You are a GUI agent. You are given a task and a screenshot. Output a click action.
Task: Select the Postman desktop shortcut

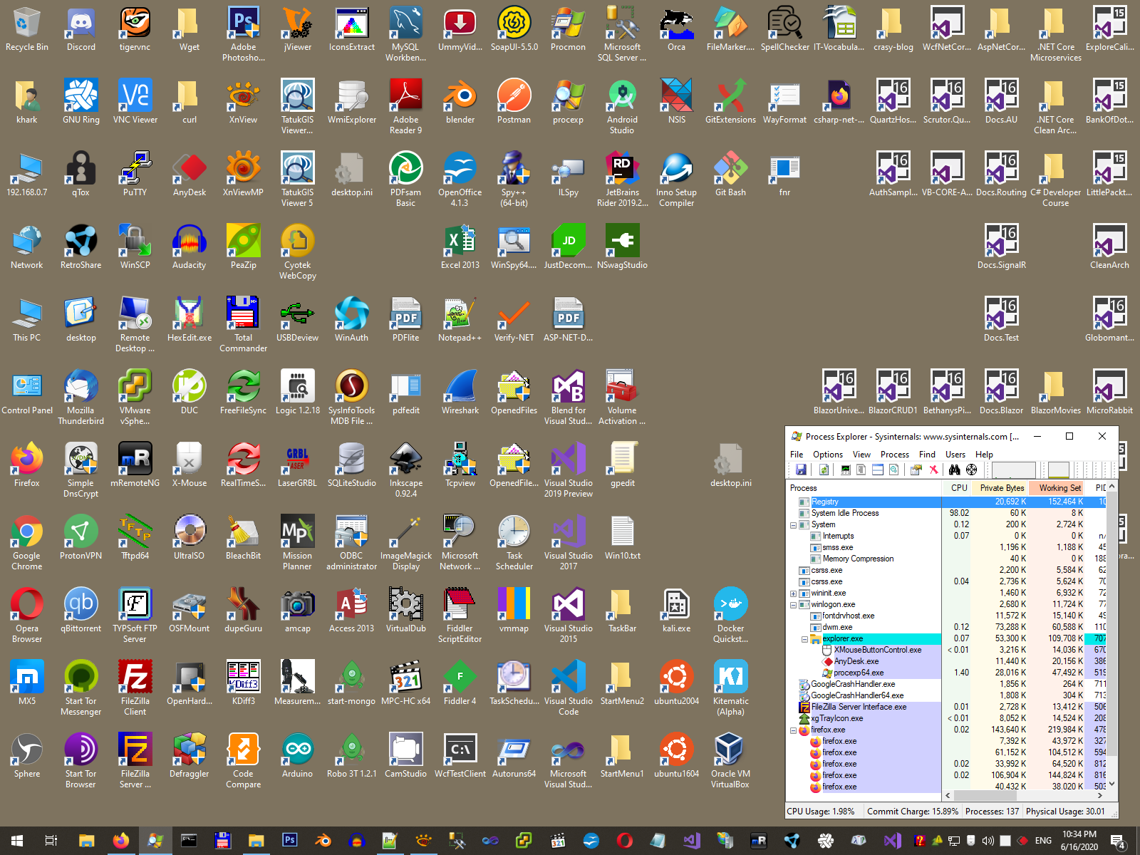[x=514, y=102]
